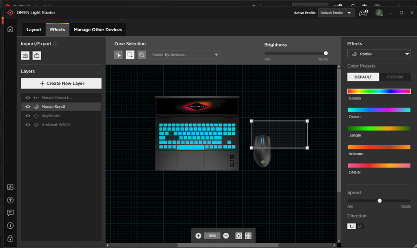This screenshot has width=417, height=248.
Task: Click the lock icon in sidebar
Action: point(10,238)
